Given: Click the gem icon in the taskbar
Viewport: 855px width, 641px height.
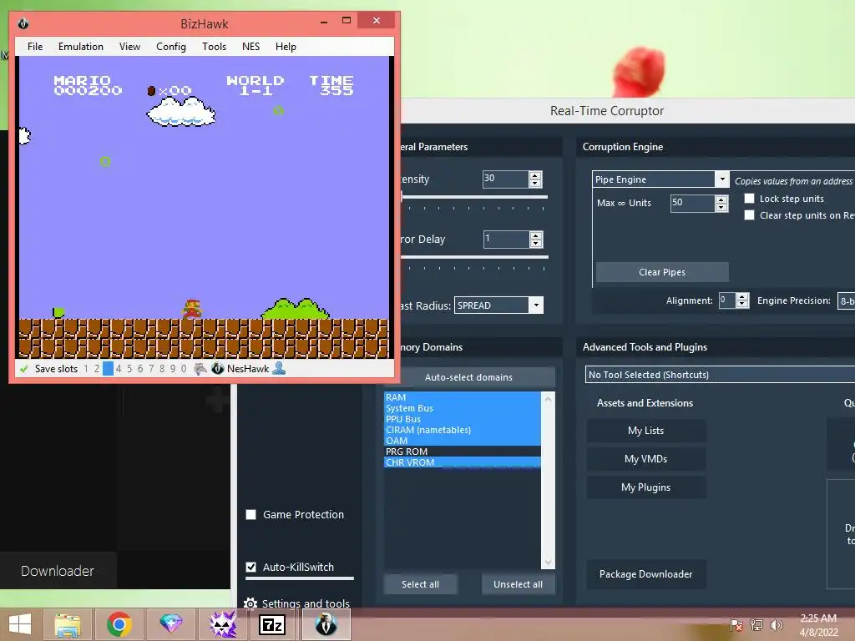Looking at the screenshot, I should point(170,623).
